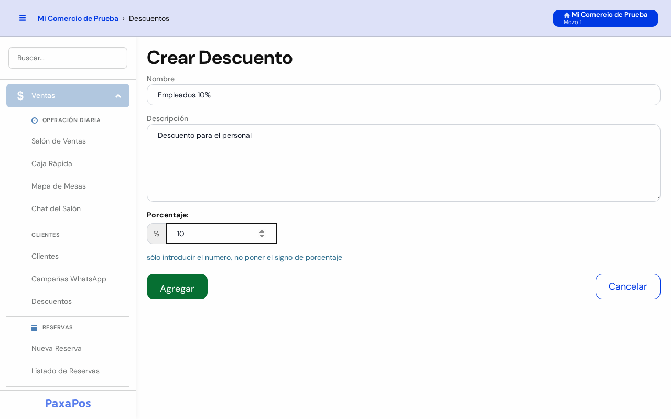
Task: Go to Mapa de Mesas
Action: click(59, 186)
